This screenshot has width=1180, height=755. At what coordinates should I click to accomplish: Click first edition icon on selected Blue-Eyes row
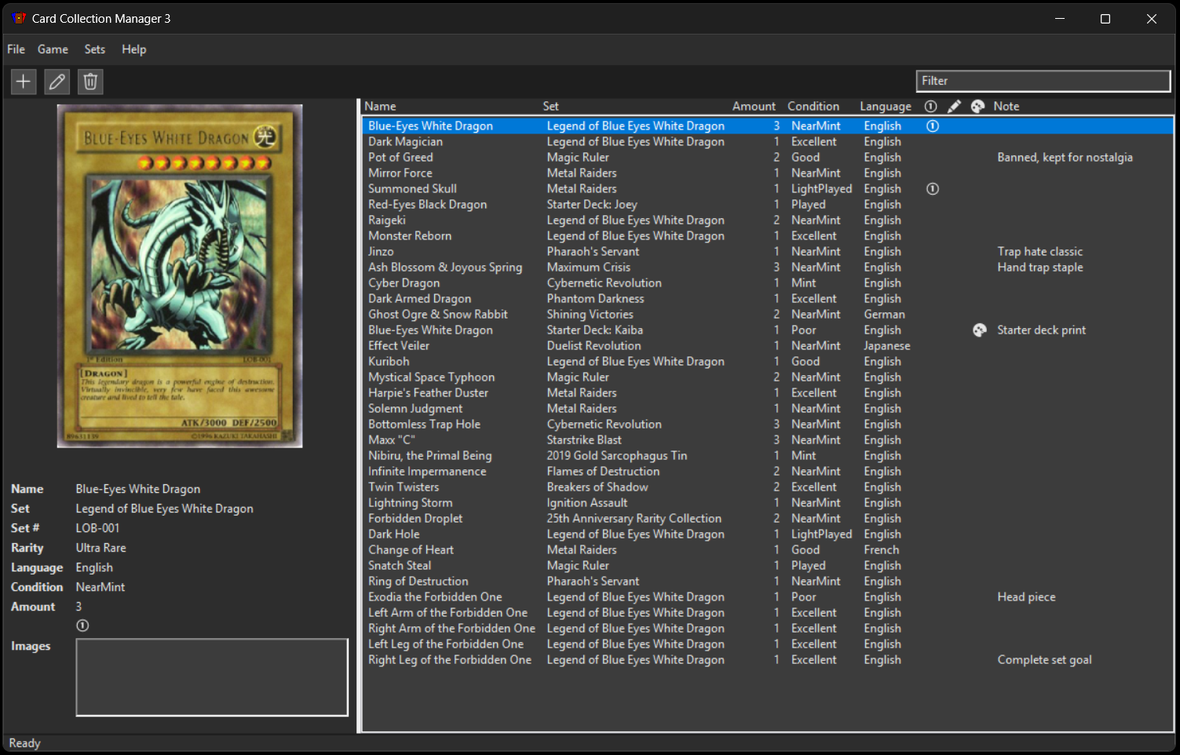932,126
